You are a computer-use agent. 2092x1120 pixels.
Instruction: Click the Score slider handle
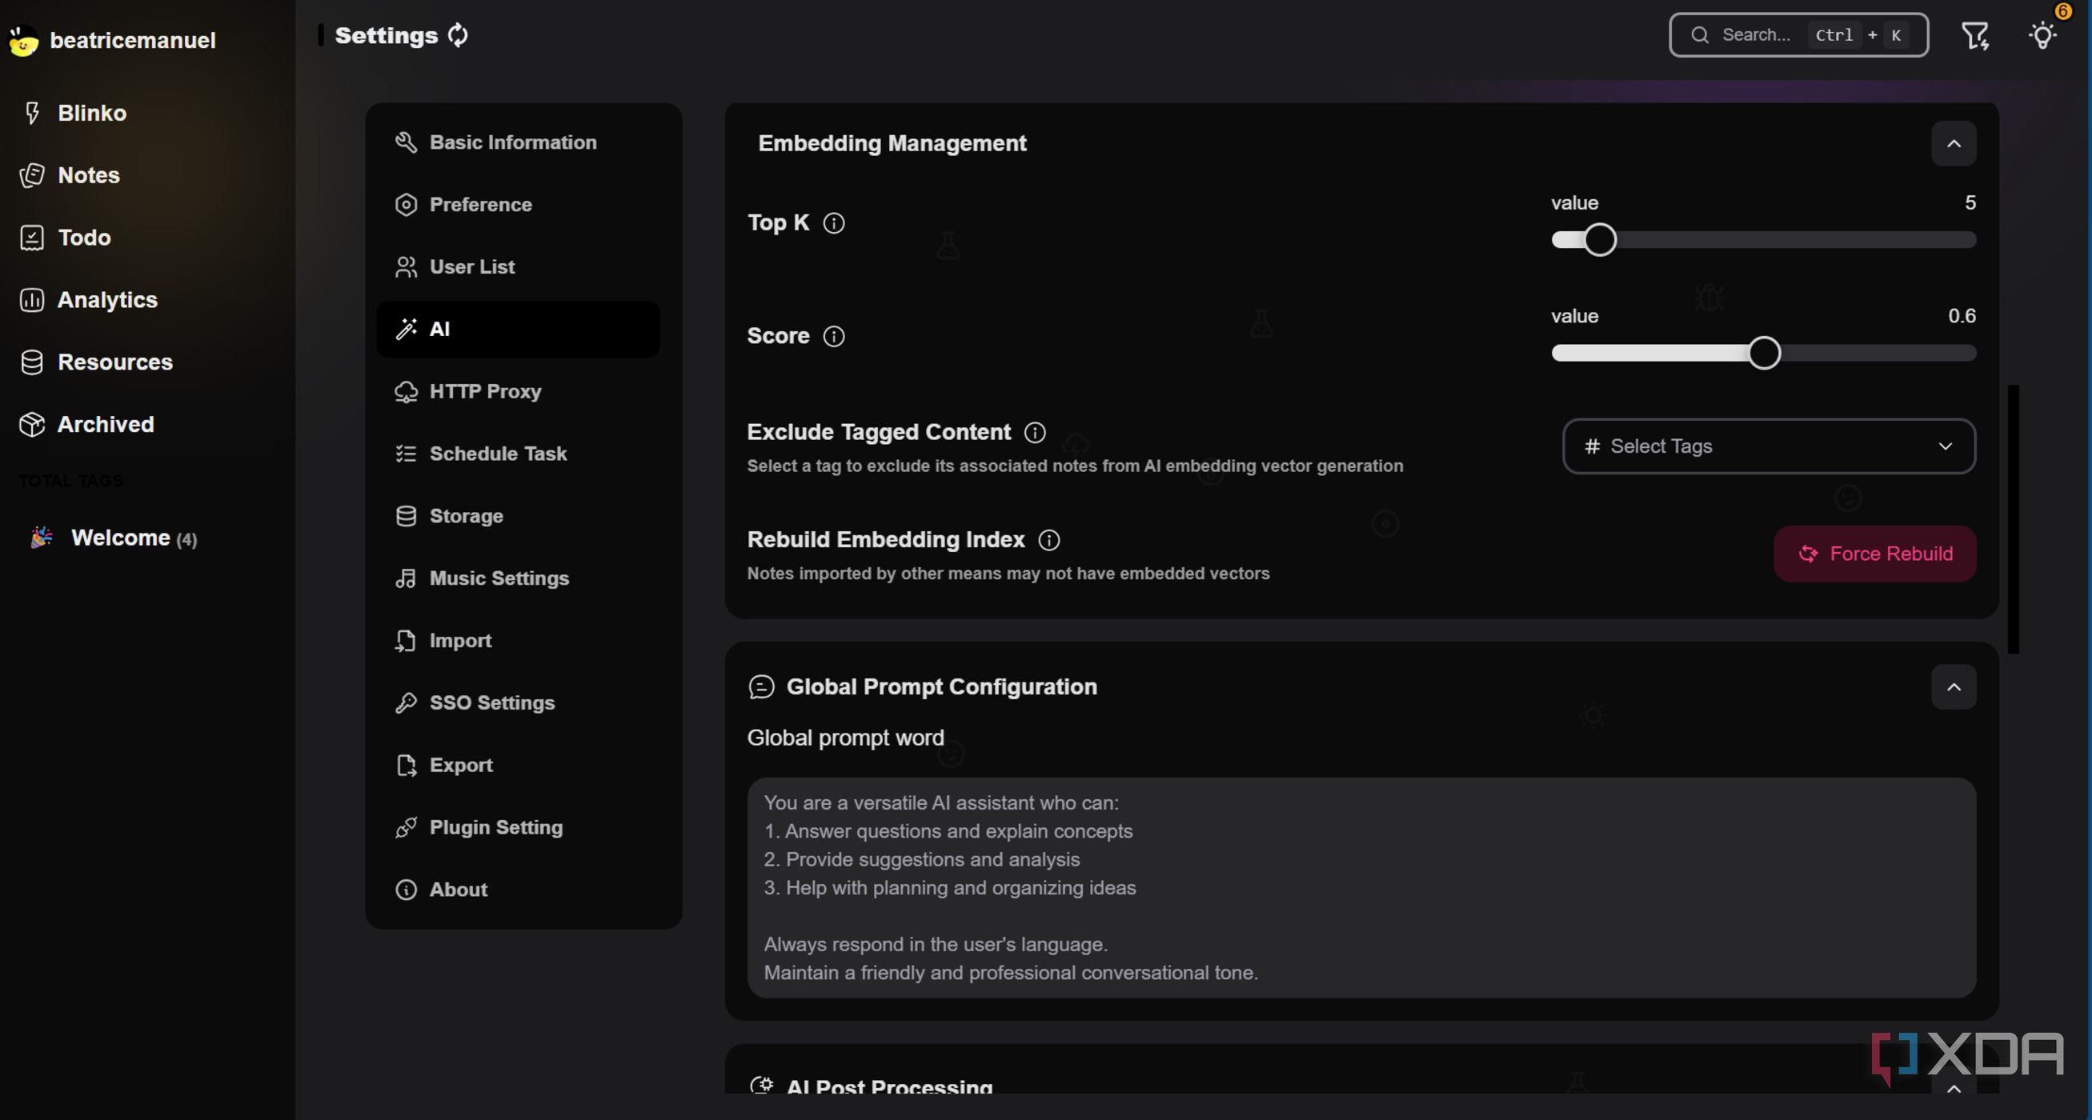pyautogui.click(x=1764, y=353)
